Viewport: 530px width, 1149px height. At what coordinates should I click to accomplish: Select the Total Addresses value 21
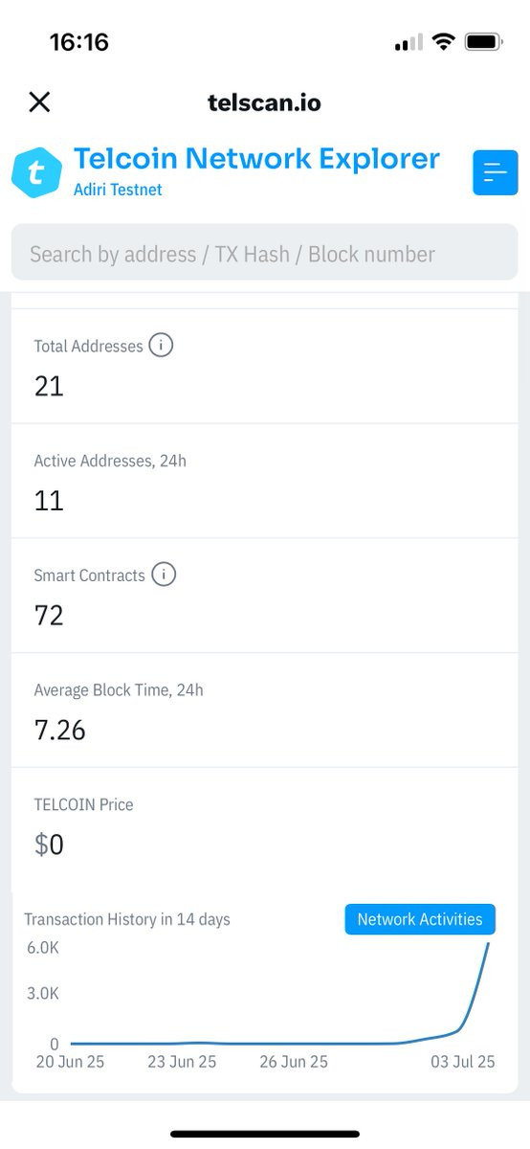[x=49, y=386]
